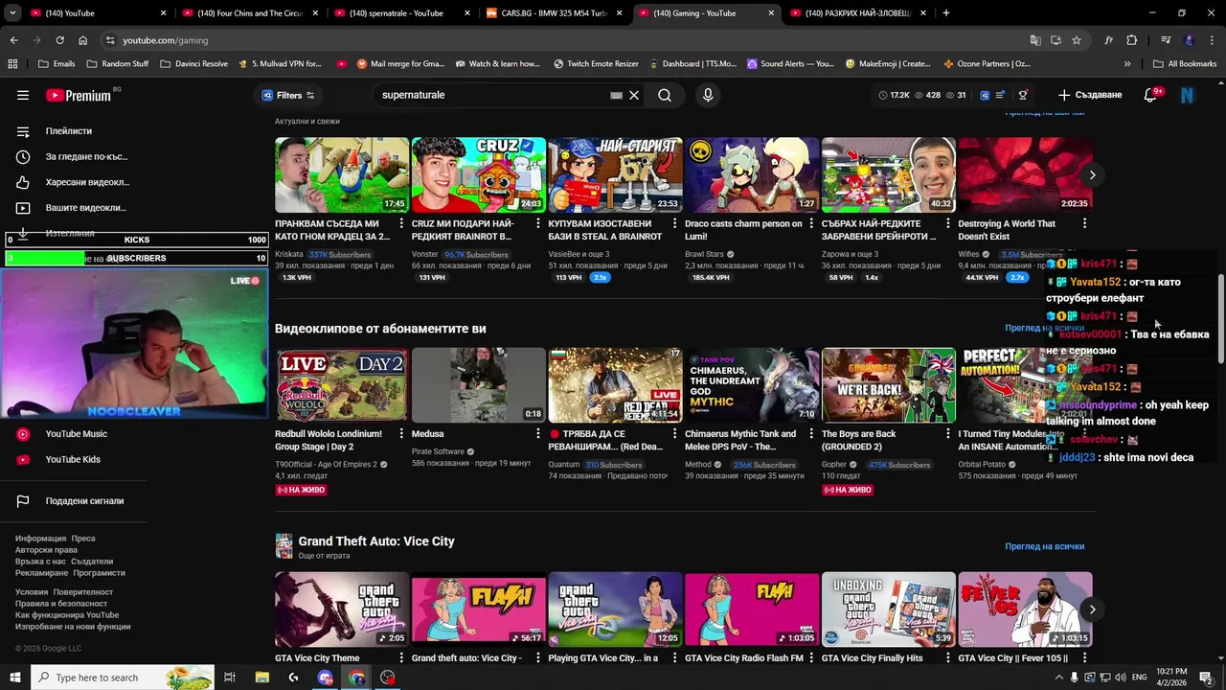Open the on-screen keyboard icon in search
Viewport: 1226px width, 690px height.
617,95
